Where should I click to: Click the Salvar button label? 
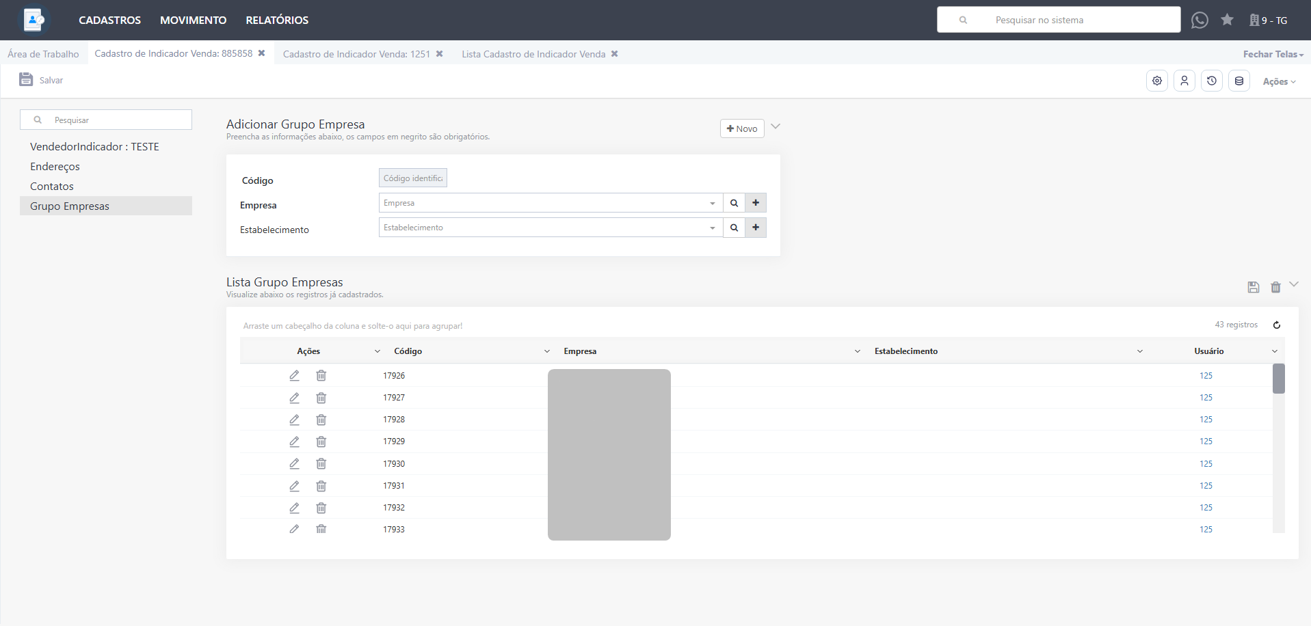[51, 81]
